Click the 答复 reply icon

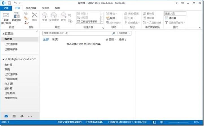(x=44, y=15)
